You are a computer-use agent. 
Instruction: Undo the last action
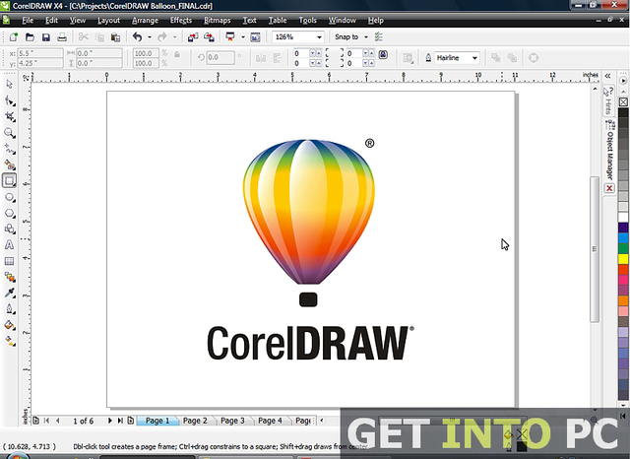click(x=138, y=37)
